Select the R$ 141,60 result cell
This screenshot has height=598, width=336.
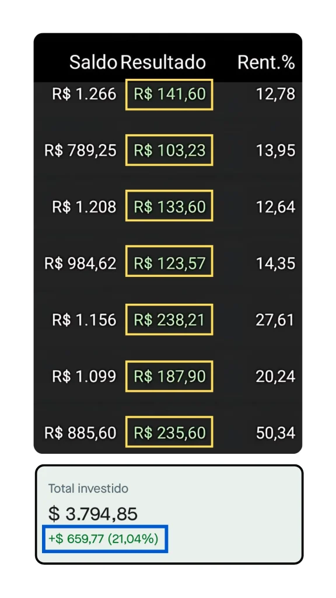169,94
